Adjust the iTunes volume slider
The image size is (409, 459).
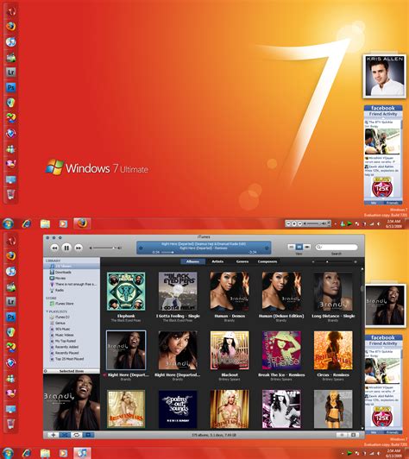[105, 248]
